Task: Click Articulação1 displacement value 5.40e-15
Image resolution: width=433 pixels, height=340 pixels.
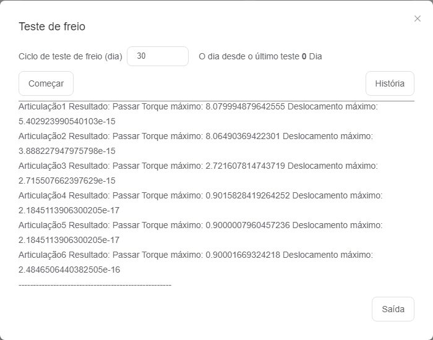Action: [x=67, y=121]
